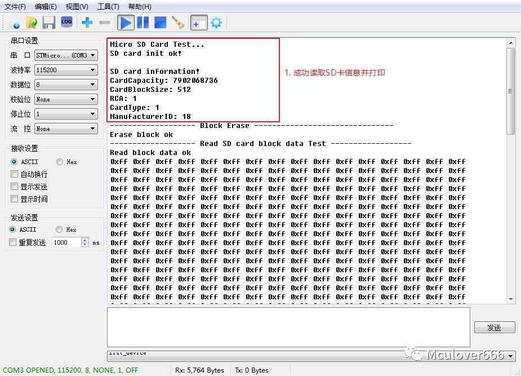Click the Rx: 5,764 Bytes status entry

[x=200, y=370]
